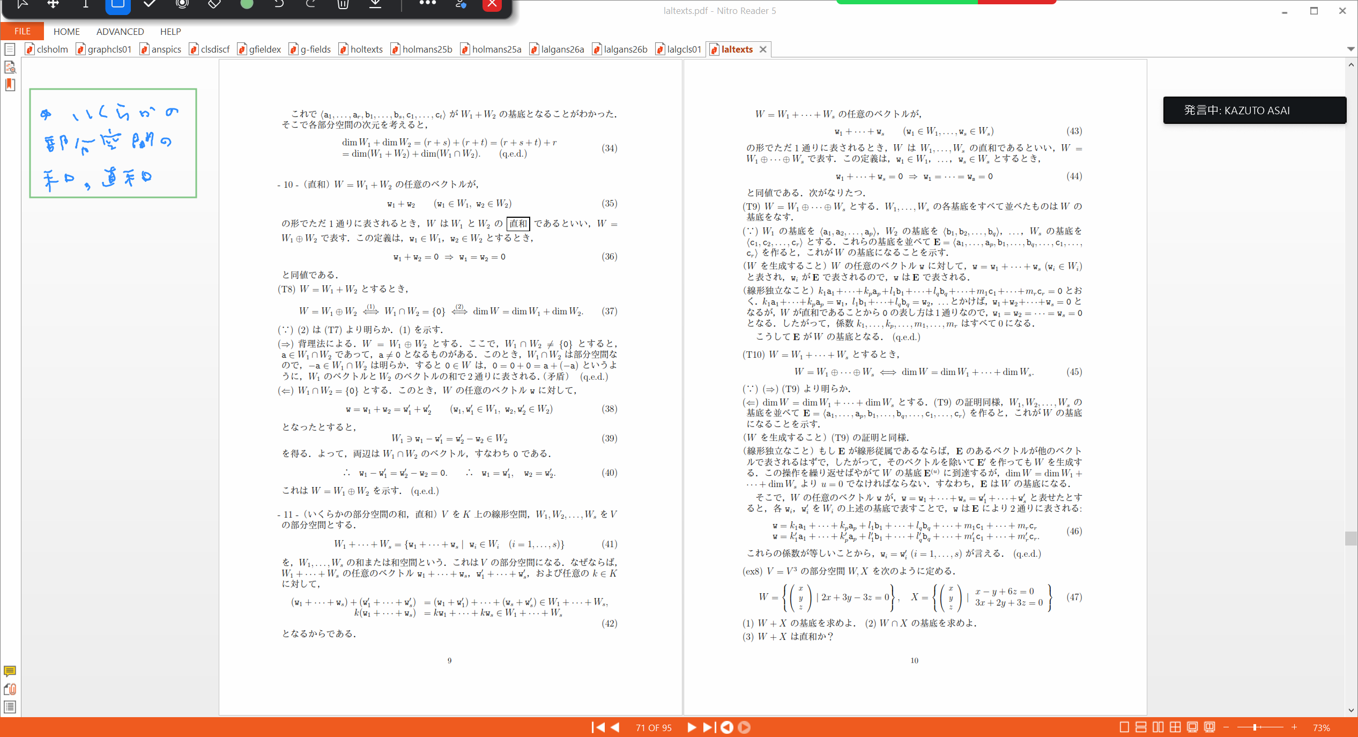Viewport: 1358px width, 737px height.
Task: Open the Comments panel sidebar icon
Action: [10, 671]
